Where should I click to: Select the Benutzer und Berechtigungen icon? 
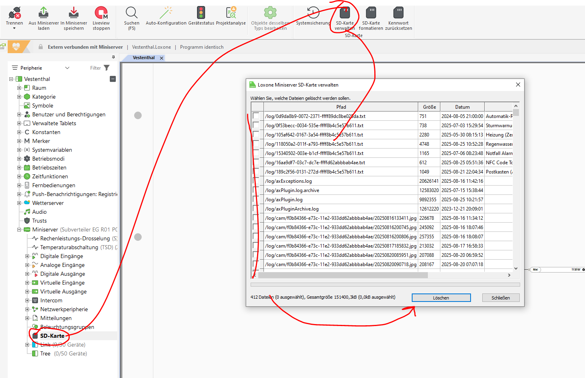click(x=27, y=114)
